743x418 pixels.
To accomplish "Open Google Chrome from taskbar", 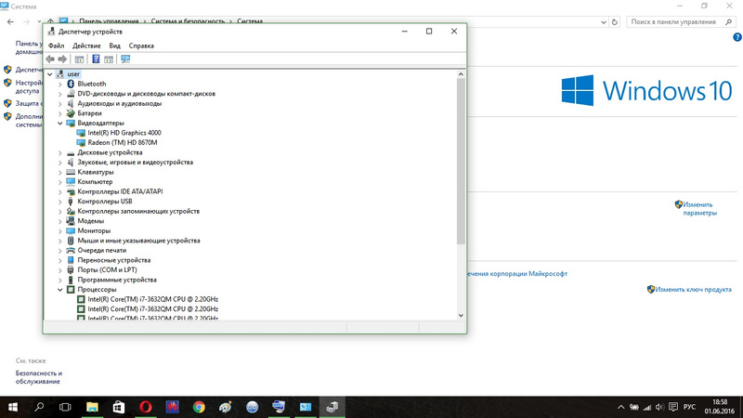I will click(199, 407).
